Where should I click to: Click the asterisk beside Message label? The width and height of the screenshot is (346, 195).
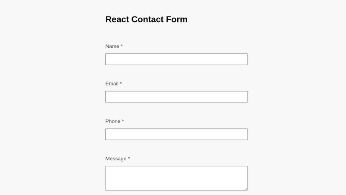pyautogui.click(x=129, y=158)
